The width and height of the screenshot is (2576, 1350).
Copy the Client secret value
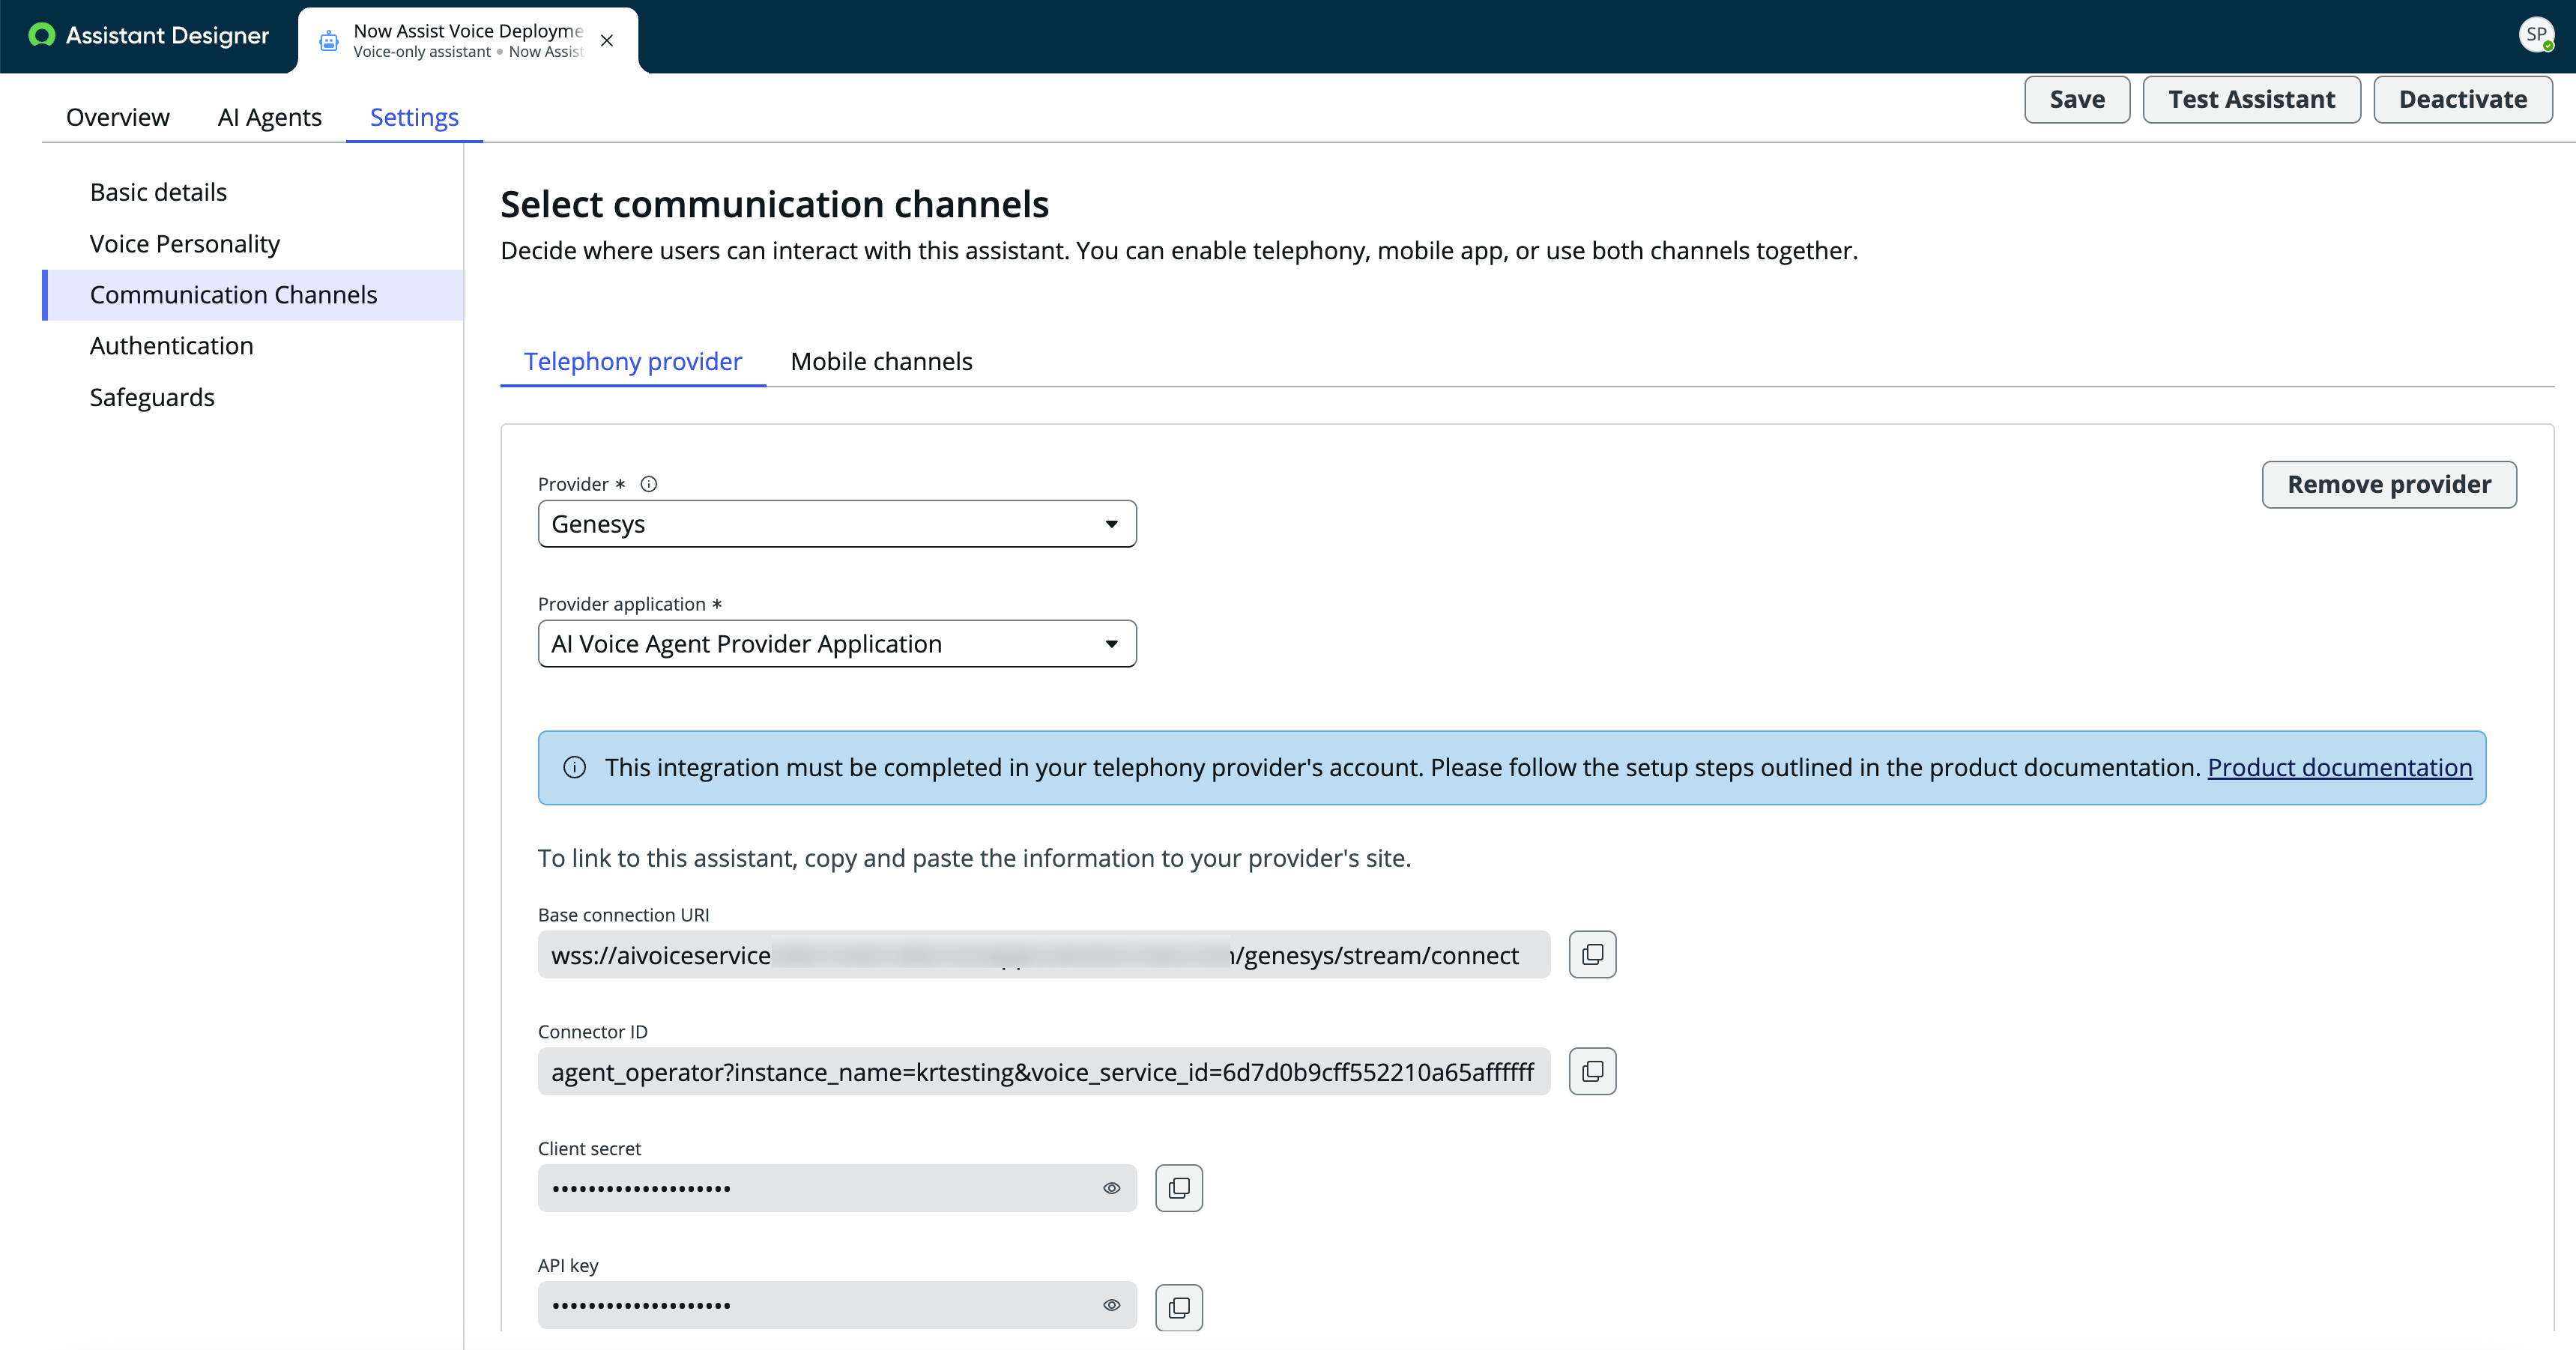pos(1179,1188)
